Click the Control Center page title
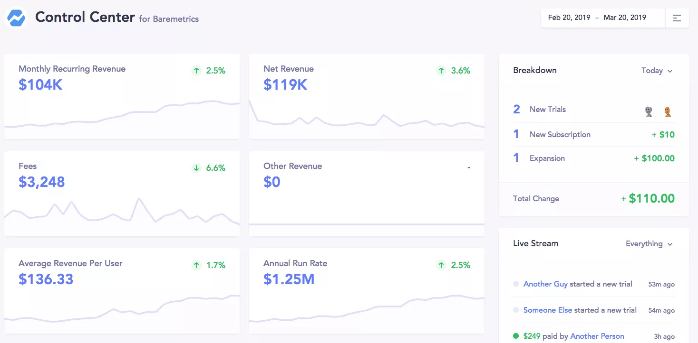This screenshot has height=343, width=698. tap(85, 17)
